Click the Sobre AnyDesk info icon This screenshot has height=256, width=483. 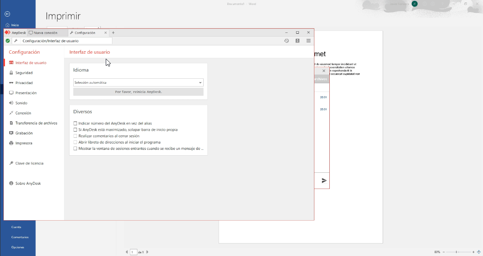(11, 183)
